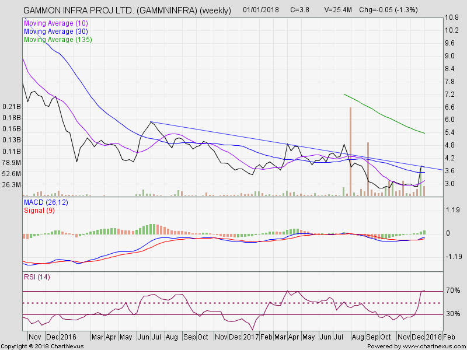Click the volume reading V=25.4M
467x350 pixels.
tap(338, 10)
